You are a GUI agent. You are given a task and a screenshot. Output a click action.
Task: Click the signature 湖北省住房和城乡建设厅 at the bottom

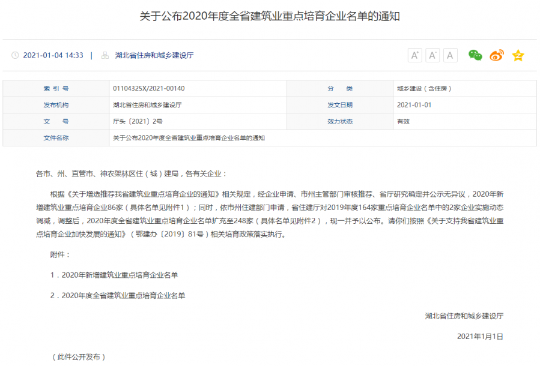tap(464, 316)
